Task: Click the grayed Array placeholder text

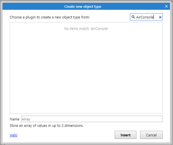Action: tap(26, 119)
